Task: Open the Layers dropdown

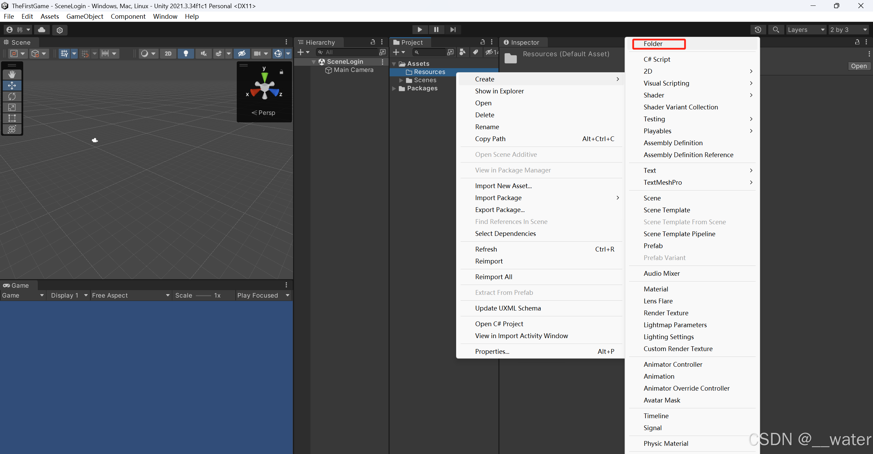Action: click(x=806, y=30)
